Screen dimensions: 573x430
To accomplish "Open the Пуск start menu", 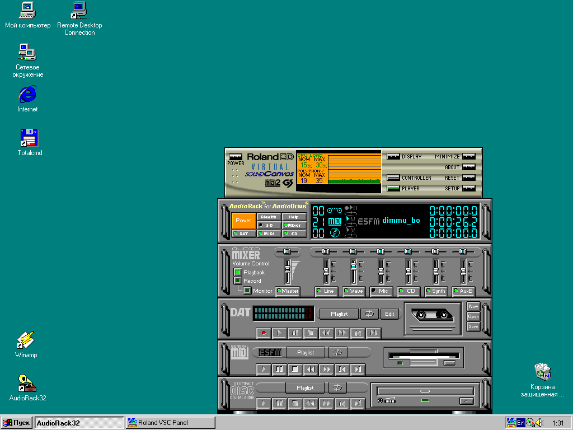I will click(17, 423).
